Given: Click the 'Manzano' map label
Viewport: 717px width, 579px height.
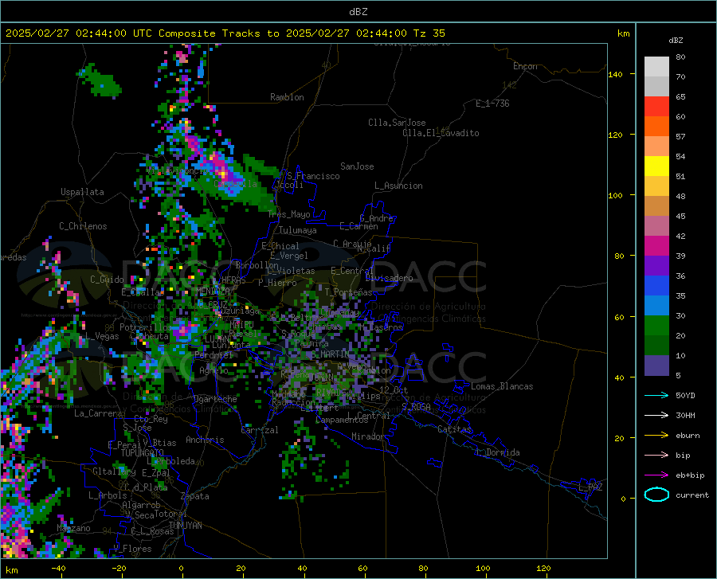Looking at the screenshot, I should click(x=73, y=528).
